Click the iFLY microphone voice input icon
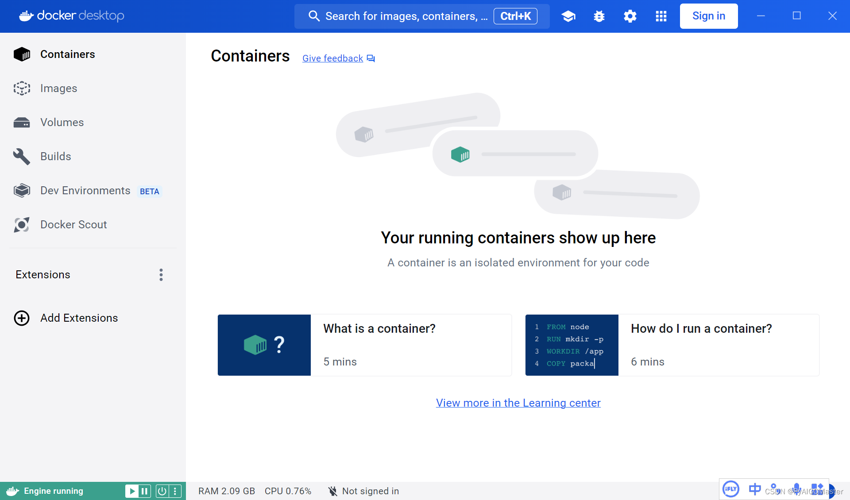The image size is (850, 500). pyautogui.click(x=796, y=489)
